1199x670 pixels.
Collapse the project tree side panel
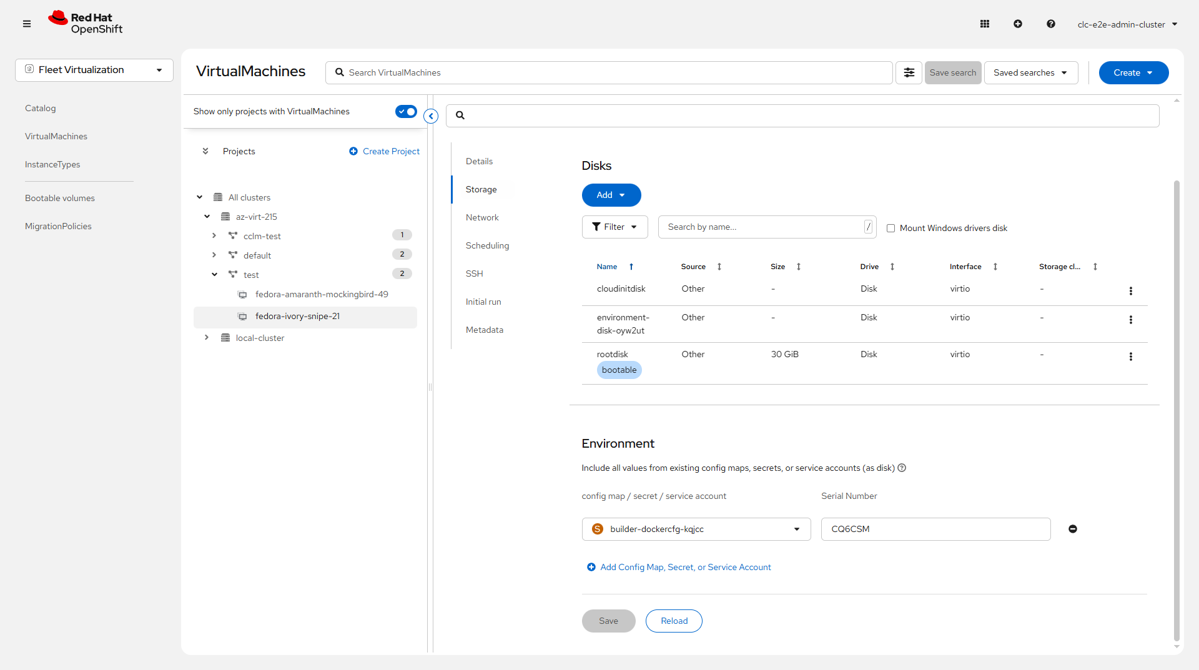pos(431,116)
